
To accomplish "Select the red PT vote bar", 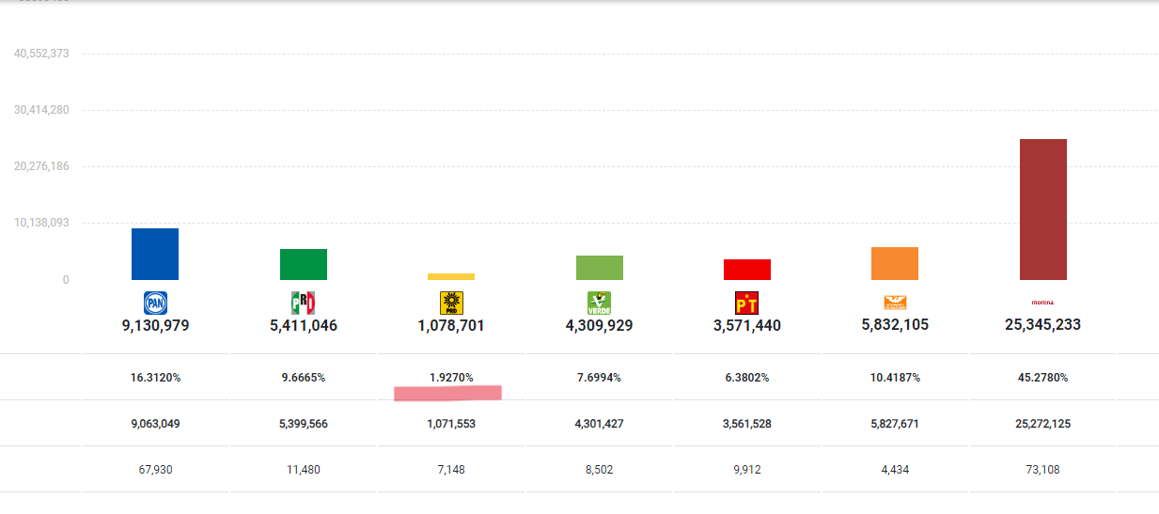I will 747,270.
